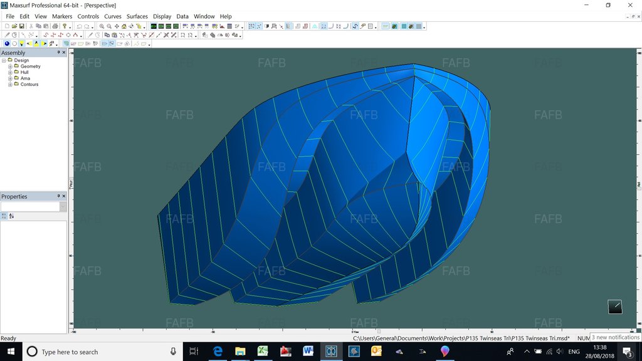The image size is (642, 361).
Task: Select the Zoom In magnifier tool
Action: pos(102,26)
